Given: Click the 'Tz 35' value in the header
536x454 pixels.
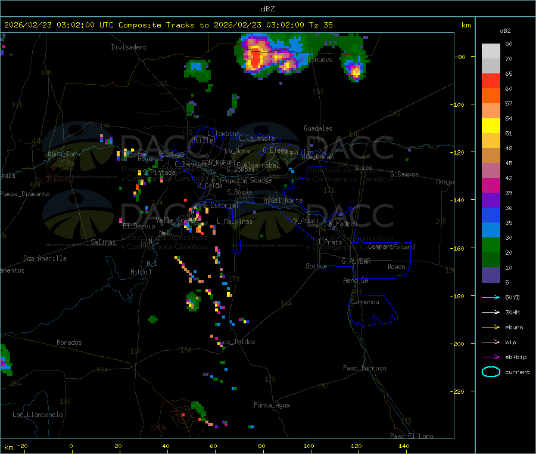Looking at the screenshot, I should pyautogui.click(x=320, y=25).
